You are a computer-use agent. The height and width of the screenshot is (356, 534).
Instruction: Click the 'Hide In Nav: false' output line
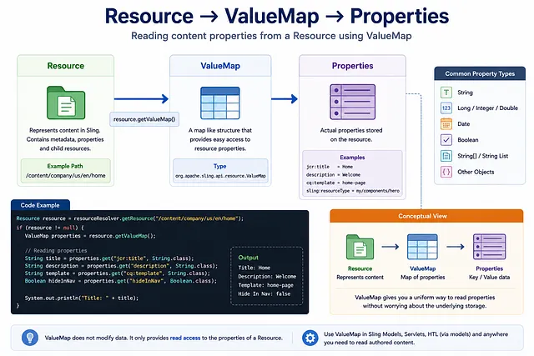(264, 293)
